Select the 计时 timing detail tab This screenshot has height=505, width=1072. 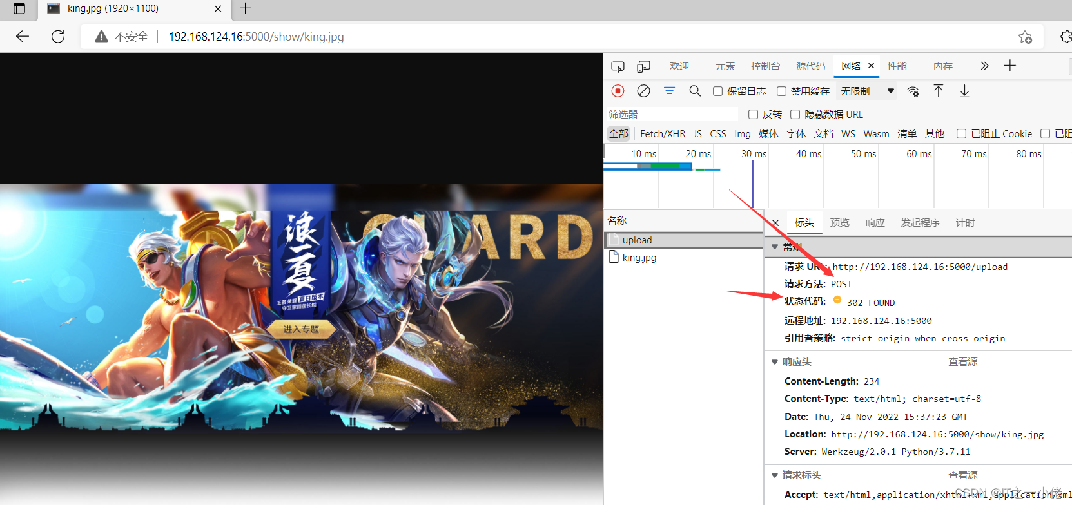coord(966,223)
